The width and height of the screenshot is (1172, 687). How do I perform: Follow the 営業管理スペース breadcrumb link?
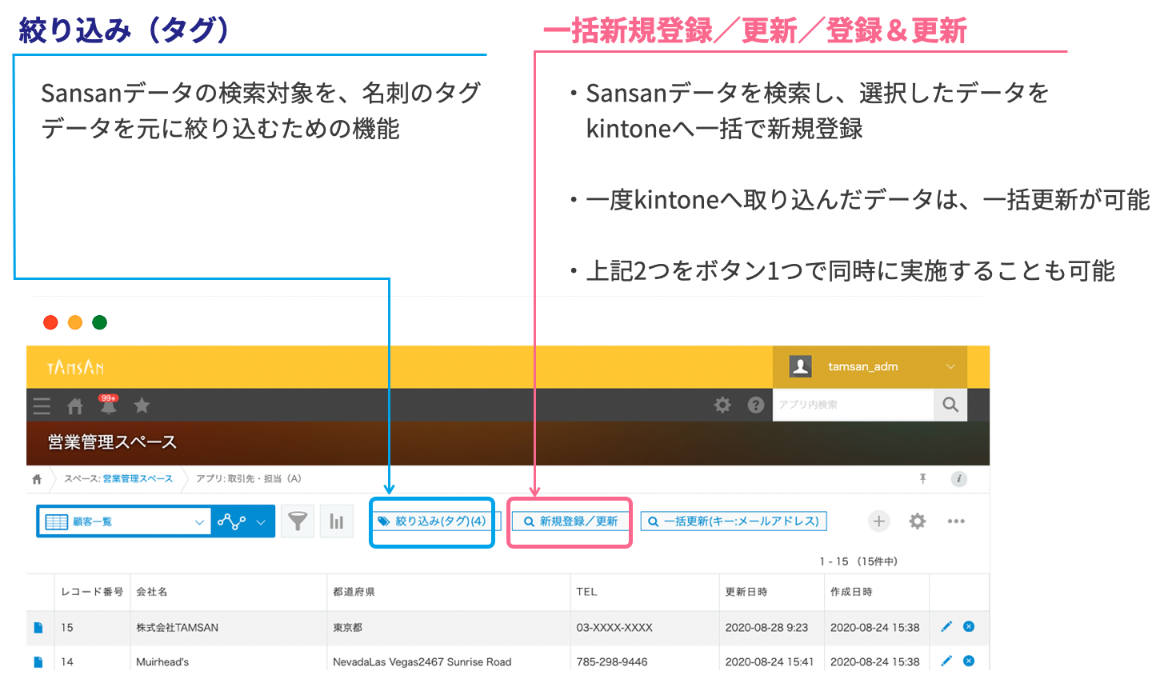(x=138, y=479)
